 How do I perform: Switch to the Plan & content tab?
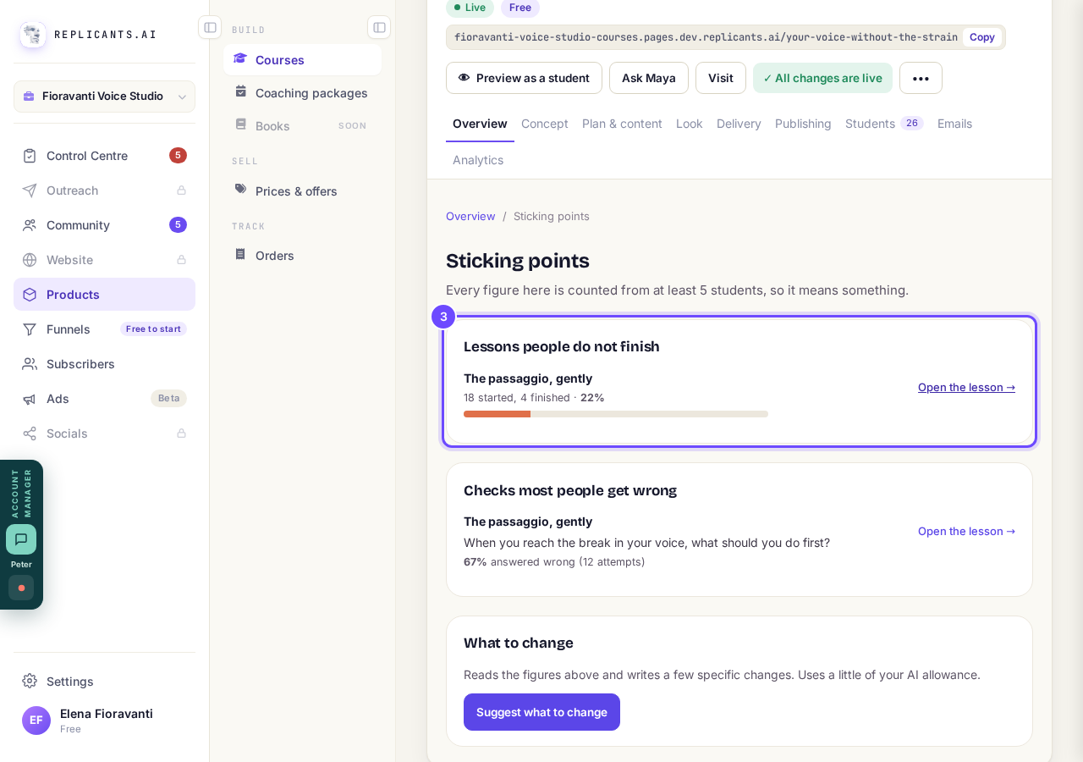[622, 124]
